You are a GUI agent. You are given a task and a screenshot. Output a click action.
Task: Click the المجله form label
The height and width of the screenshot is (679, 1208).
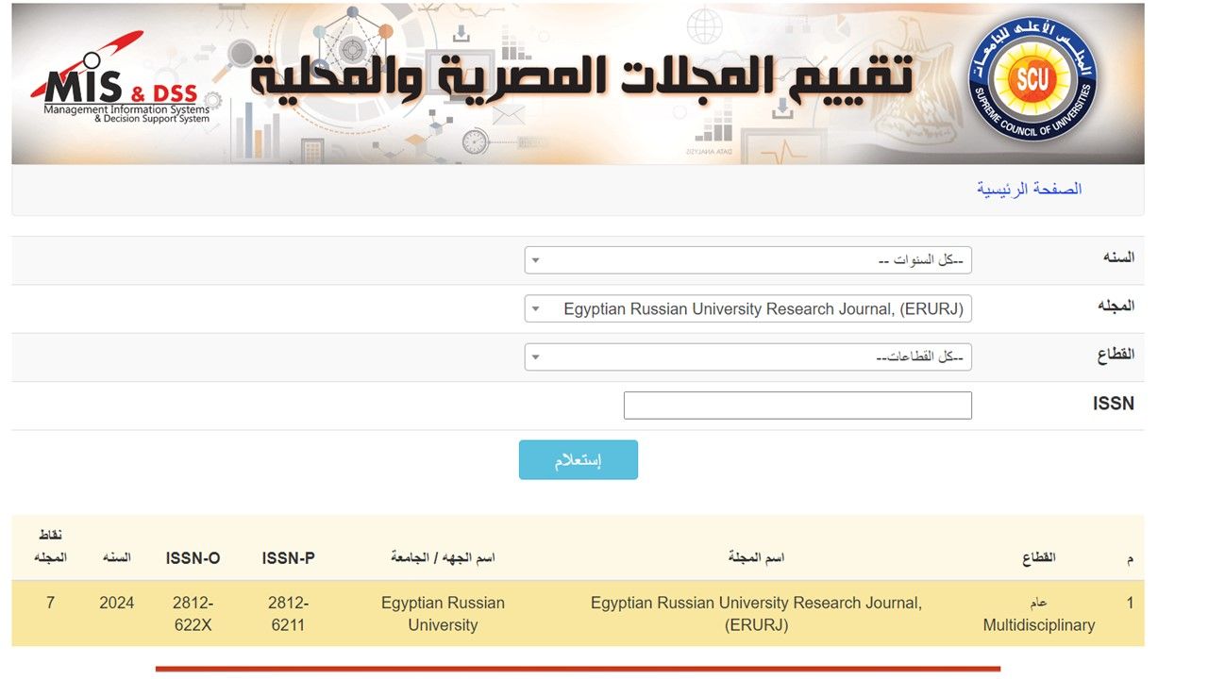pos(1118,306)
